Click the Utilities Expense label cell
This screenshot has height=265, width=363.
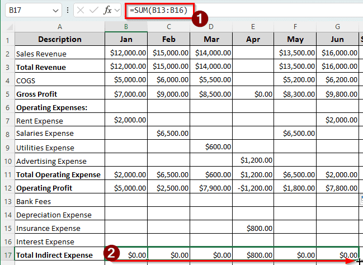coord(60,146)
